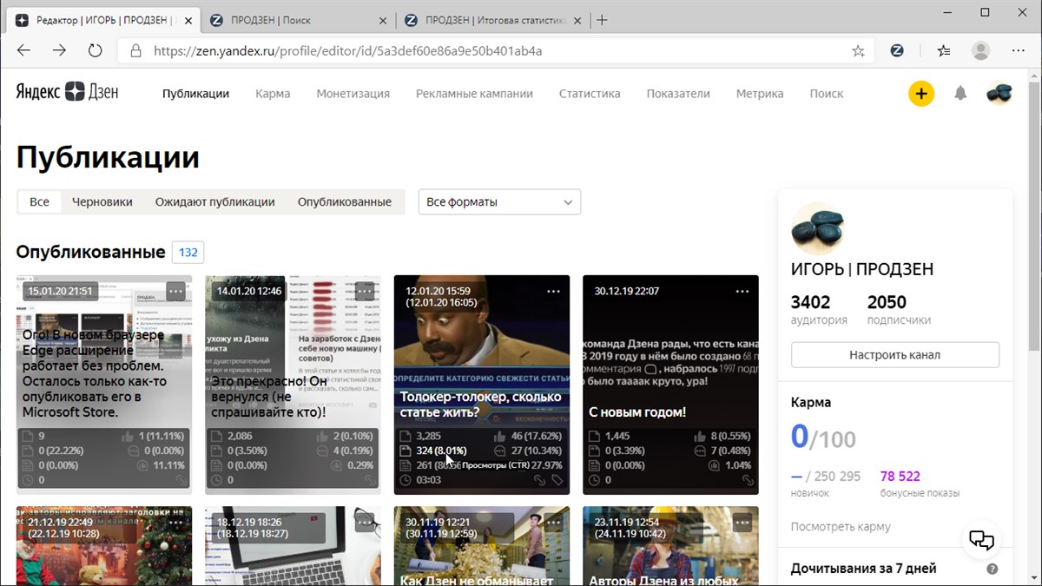Open the chat support bubble icon
The height and width of the screenshot is (586, 1042).
coord(981,540)
